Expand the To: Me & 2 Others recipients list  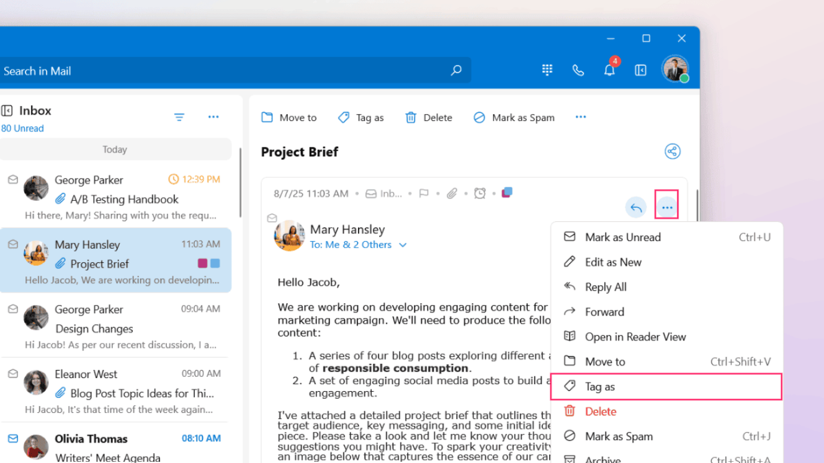click(403, 245)
